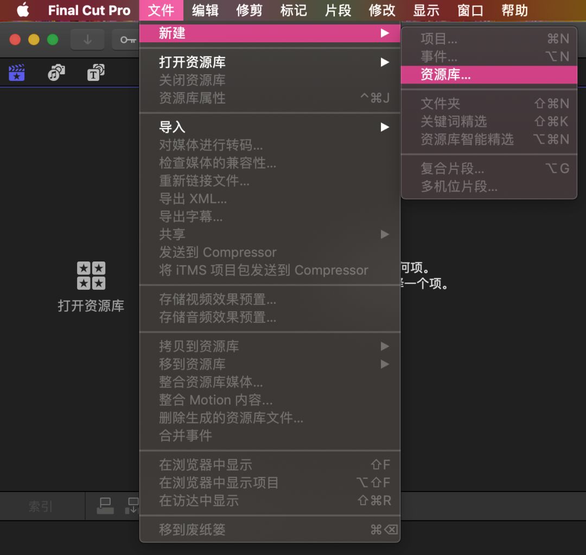Click the connect clip to storyline icon

105,506
